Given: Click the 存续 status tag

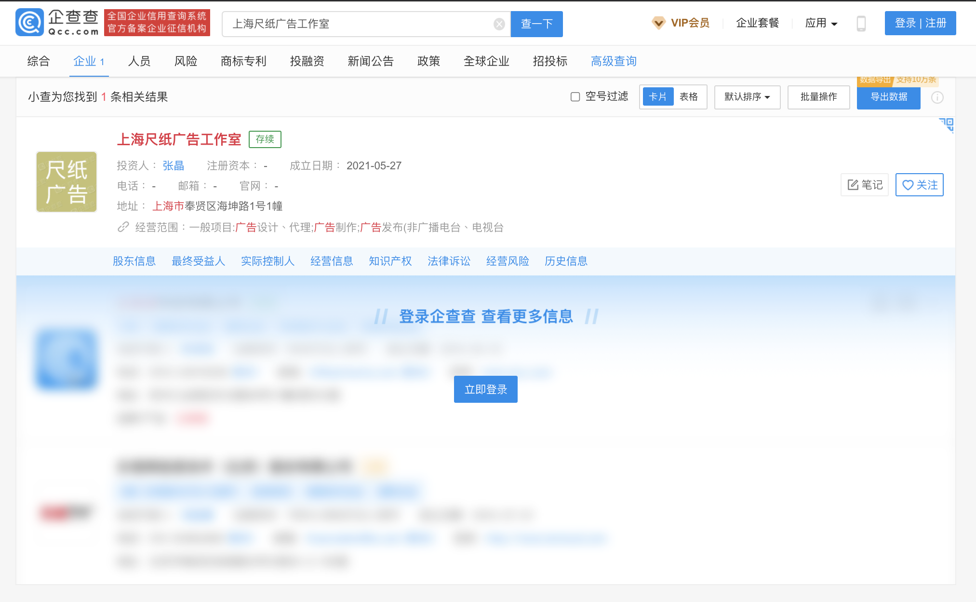Looking at the screenshot, I should point(265,139).
